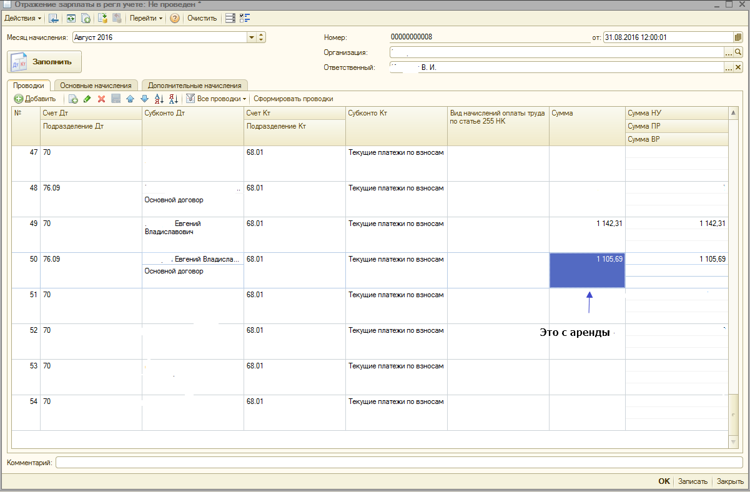Screen dimensions: 750x492
Task: Open Действия dropdown menu
Action: (23, 18)
